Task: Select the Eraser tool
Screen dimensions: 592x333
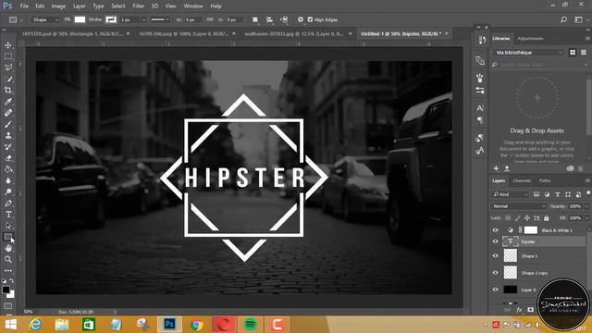Action: 8,158
